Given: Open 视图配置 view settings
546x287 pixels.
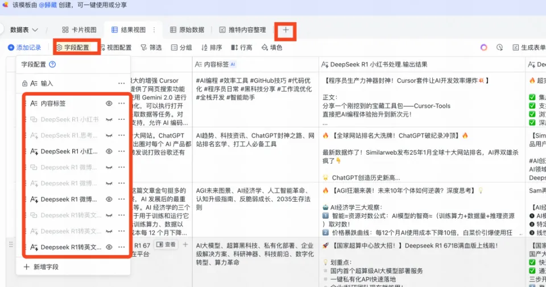Looking at the screenshot, I should [115, 48].
